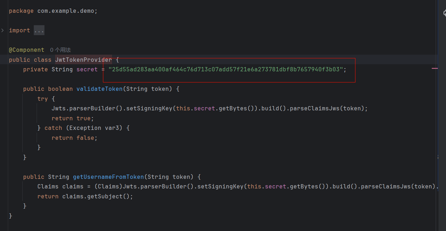Screen dimensions: 446x231
Task: Place cursor in the hardcoded secret string
Action: [226, 70]
